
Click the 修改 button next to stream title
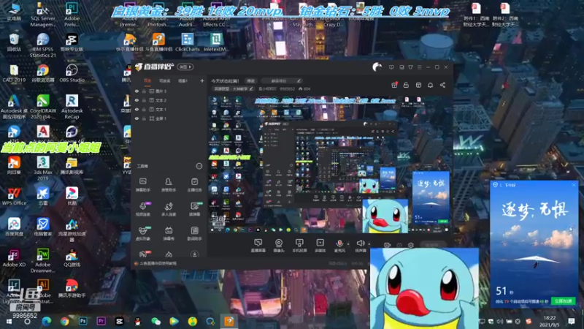pos(250,81)
